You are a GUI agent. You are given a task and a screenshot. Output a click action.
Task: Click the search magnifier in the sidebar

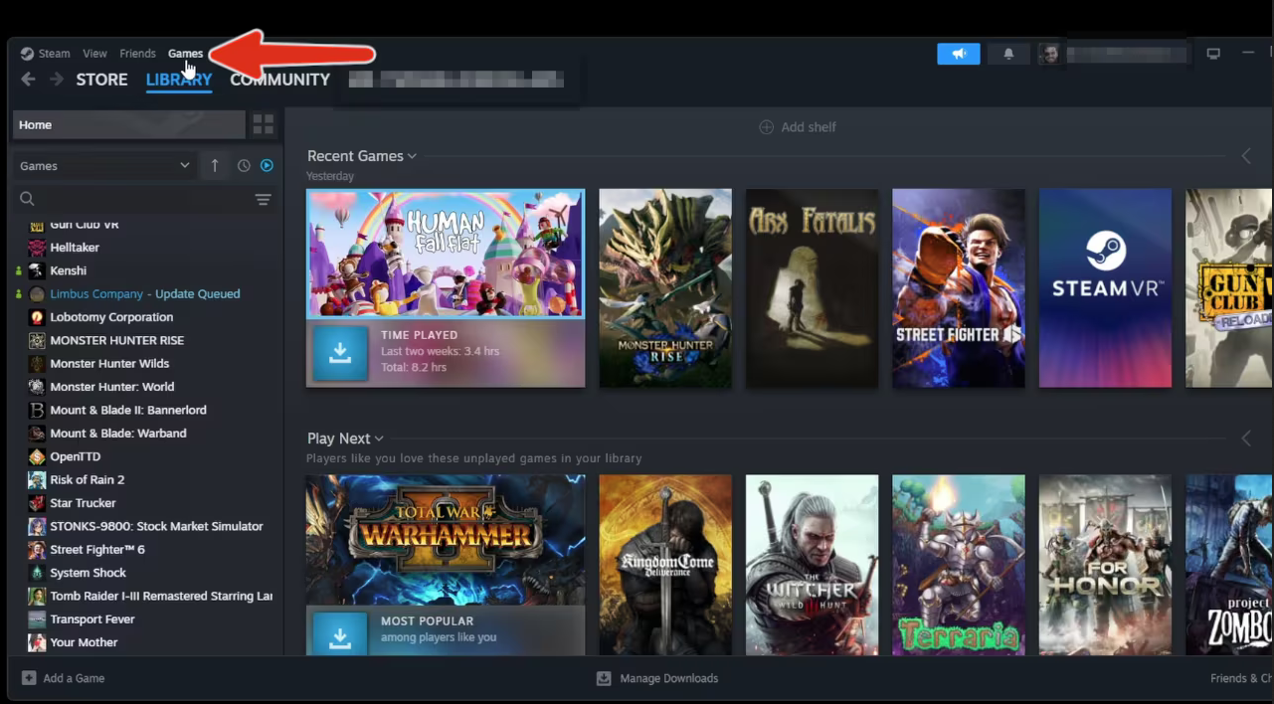tap(27, 199)
